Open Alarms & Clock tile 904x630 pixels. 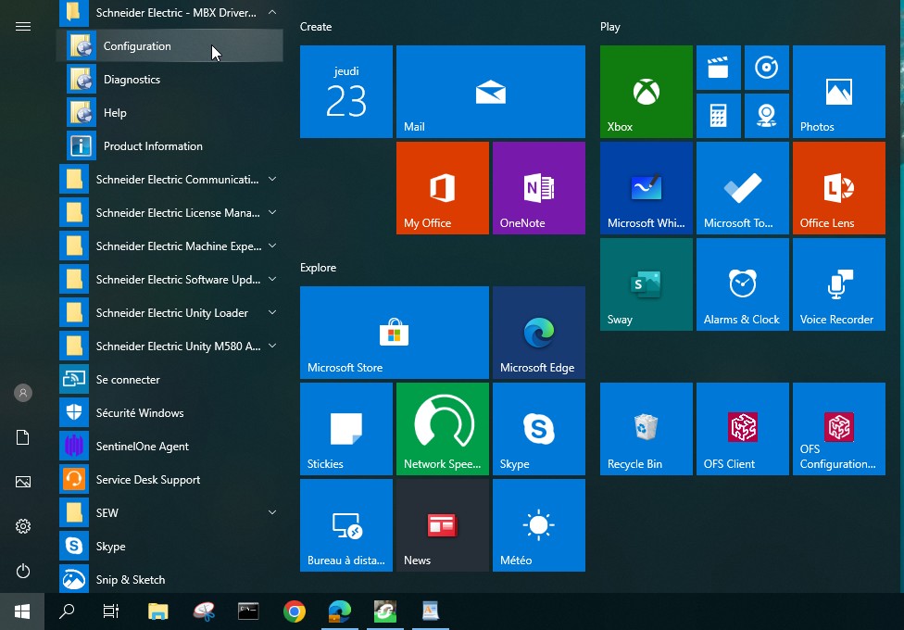tap(743, 284)
